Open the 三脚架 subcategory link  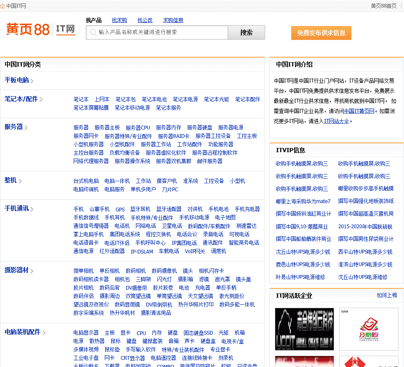[143, 280]
